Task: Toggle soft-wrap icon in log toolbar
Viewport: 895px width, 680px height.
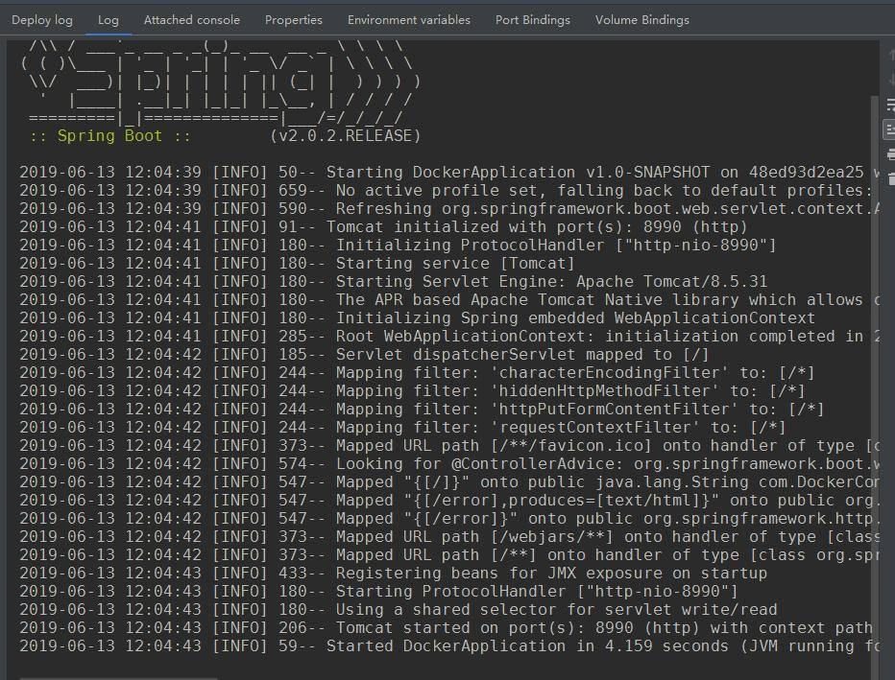Action: 890,105
